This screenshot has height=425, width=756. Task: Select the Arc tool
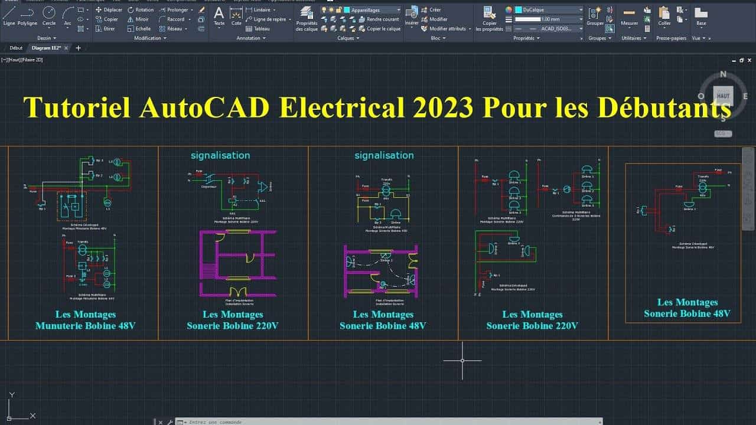coord(68,16)
